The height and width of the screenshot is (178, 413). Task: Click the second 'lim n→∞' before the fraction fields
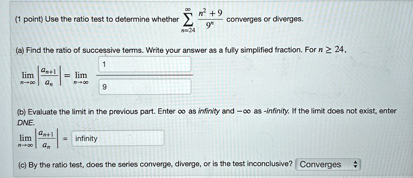tap(81, 79)
